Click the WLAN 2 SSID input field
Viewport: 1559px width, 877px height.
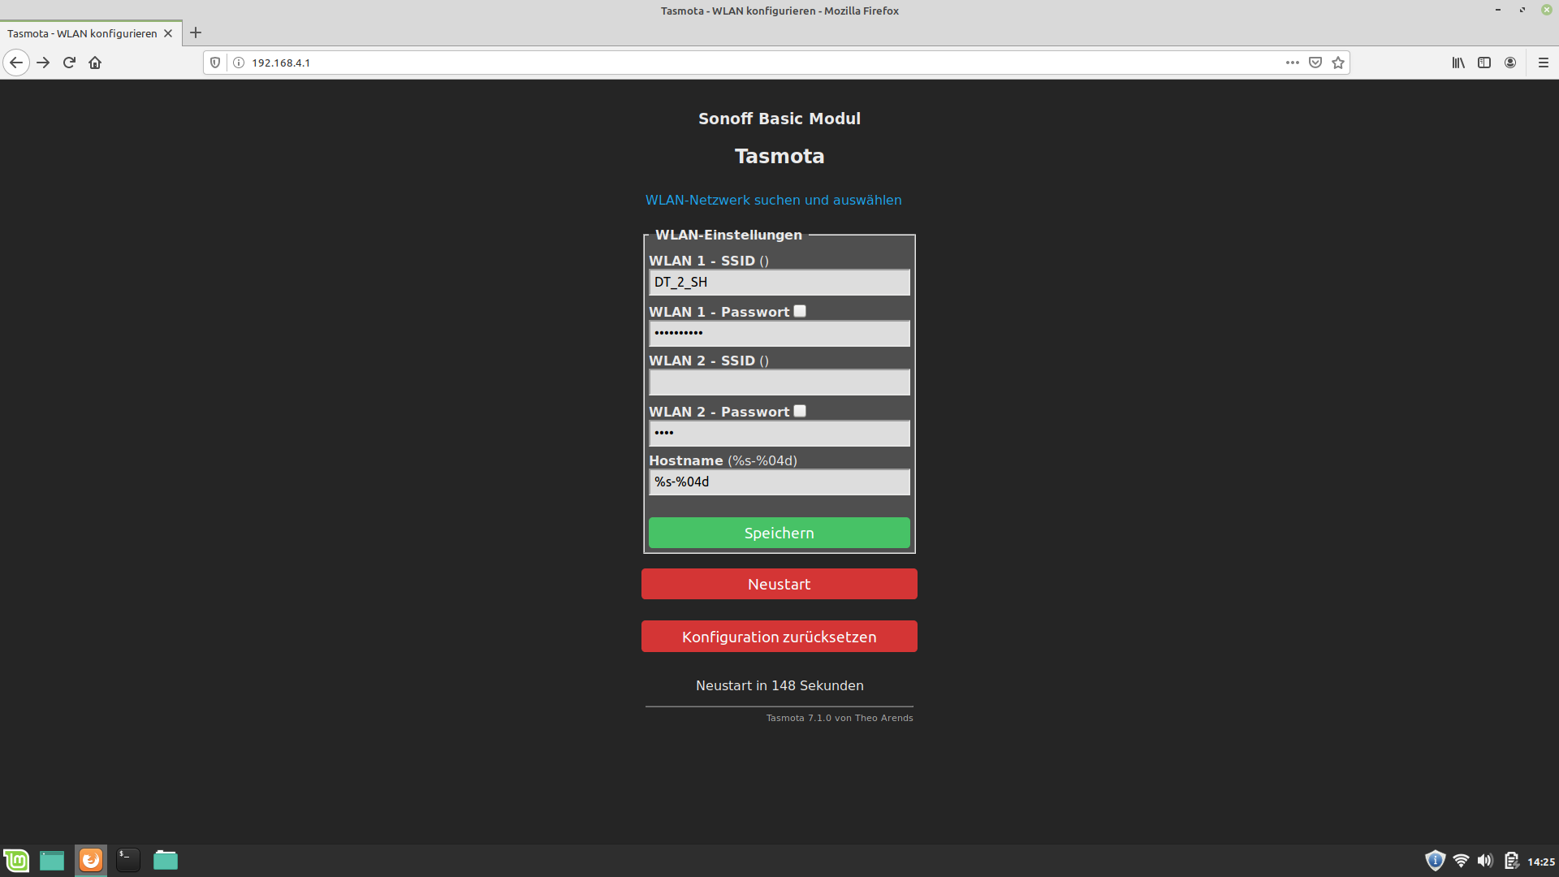(779, 382)
